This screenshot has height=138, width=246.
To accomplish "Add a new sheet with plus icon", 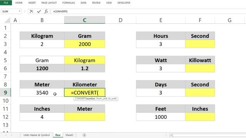I will point(84,135).
